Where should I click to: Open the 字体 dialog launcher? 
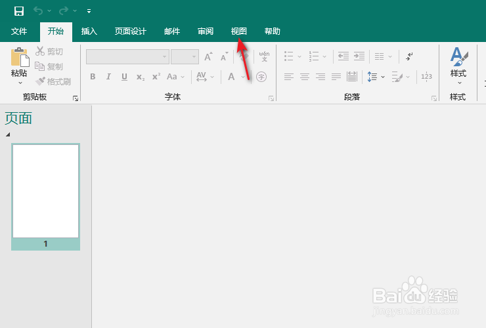(271, 98)
